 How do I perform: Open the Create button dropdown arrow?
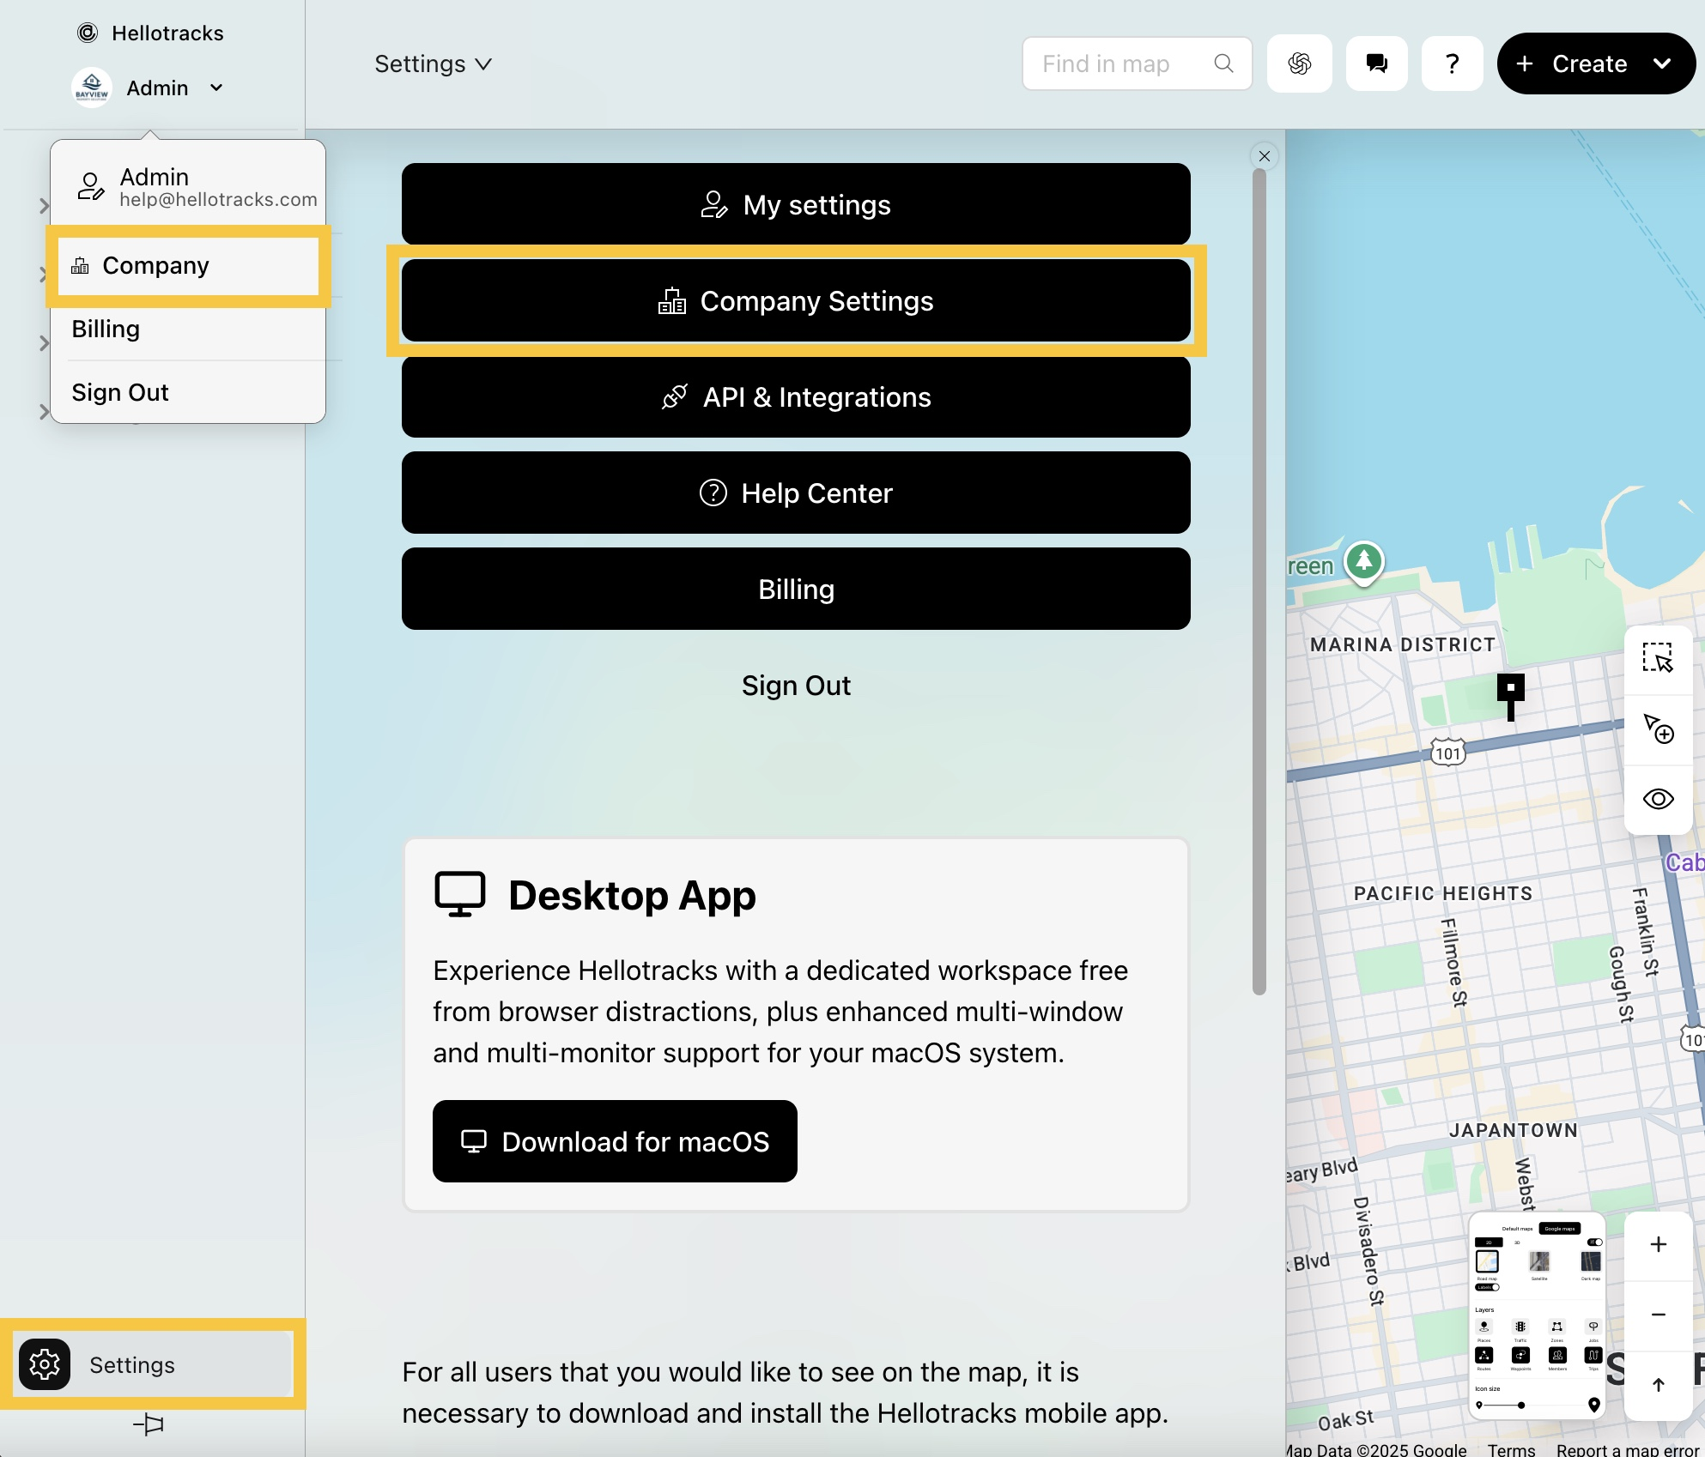pos(1662,63)
